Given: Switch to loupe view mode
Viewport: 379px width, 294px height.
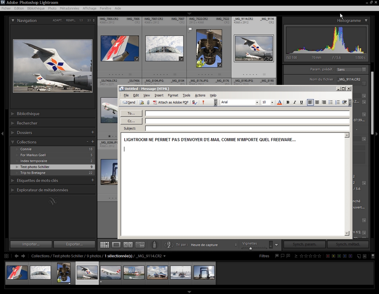Looking at the screenshot, I should pos(116,245).
